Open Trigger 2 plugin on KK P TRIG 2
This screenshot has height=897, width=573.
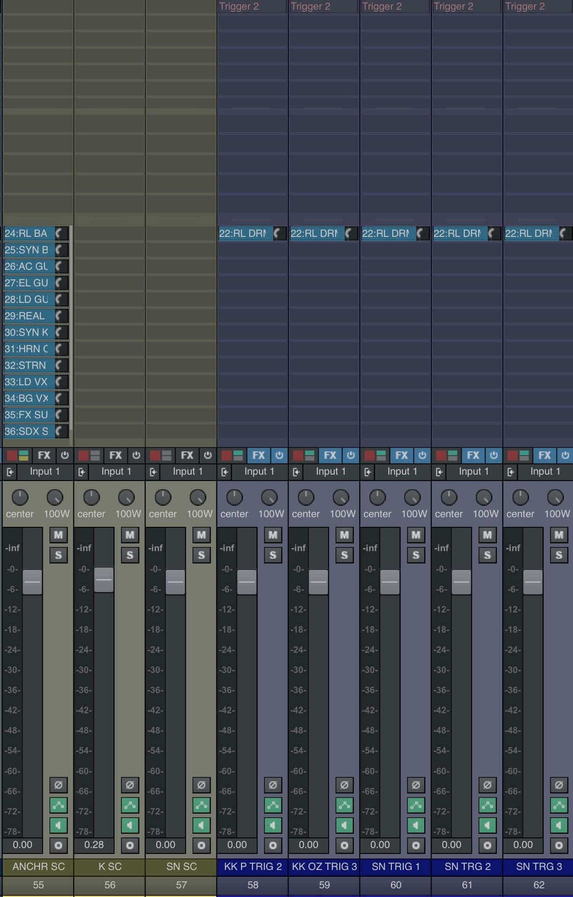252,6
